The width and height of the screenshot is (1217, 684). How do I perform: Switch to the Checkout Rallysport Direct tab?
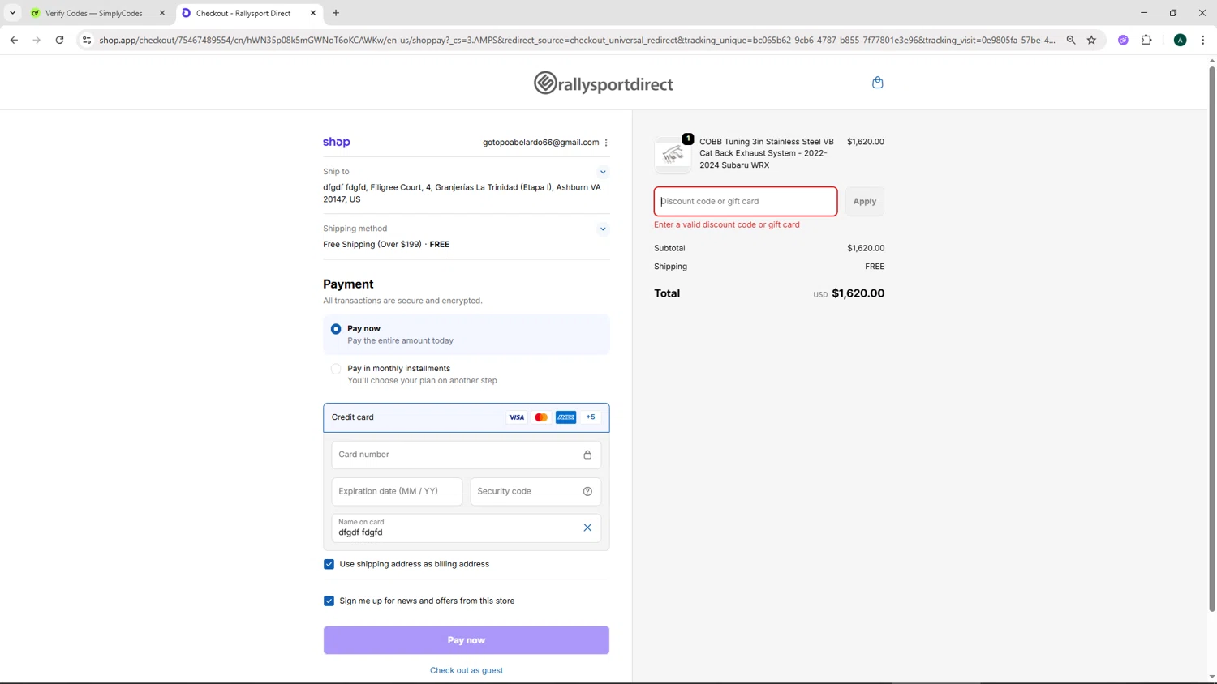[248, 13]
